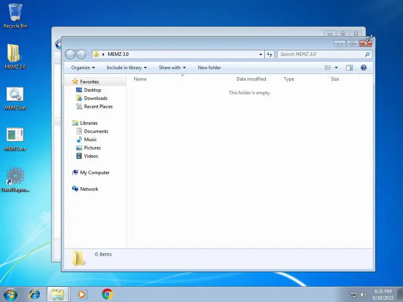
Task: Close the background Explorer window
Action: [356, 34]
